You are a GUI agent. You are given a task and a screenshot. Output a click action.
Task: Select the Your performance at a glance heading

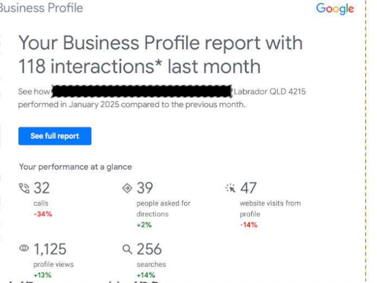(76, 167)
